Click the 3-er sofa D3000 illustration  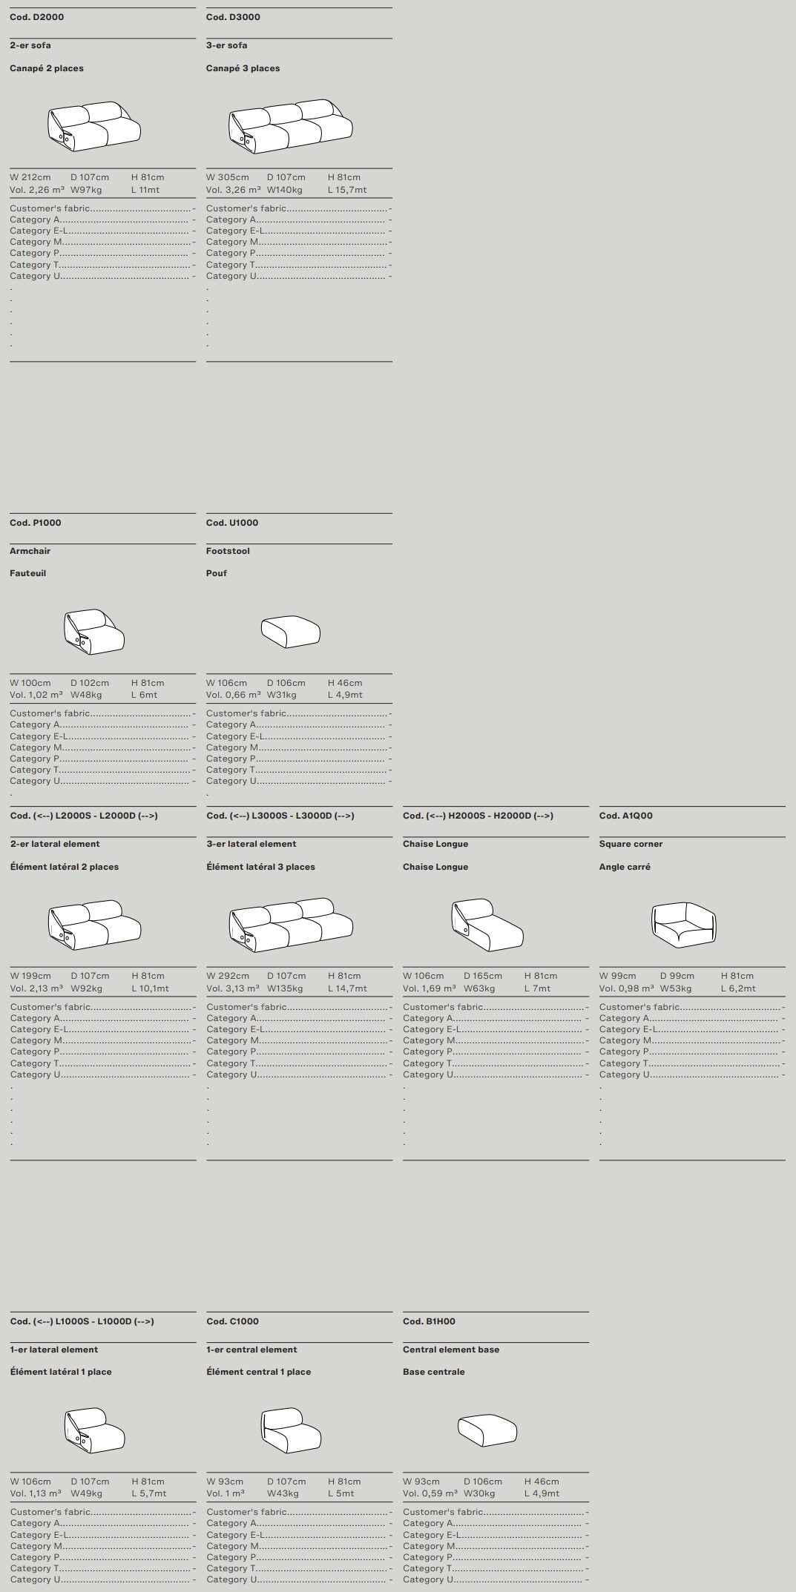pyautogui.click(x=291, y=126)
